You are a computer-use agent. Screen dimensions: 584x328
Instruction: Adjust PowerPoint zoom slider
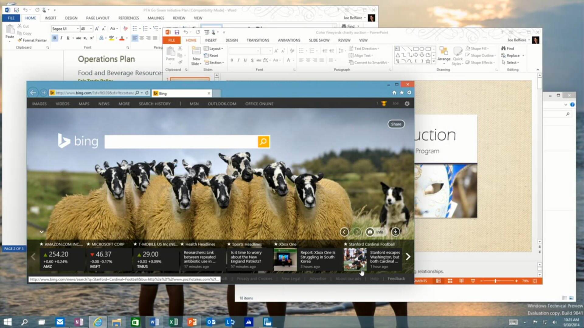[x=496, y=281]
